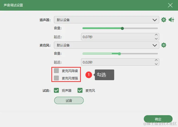Enable 麦克风降噪 checkbox

pos(56,71)
